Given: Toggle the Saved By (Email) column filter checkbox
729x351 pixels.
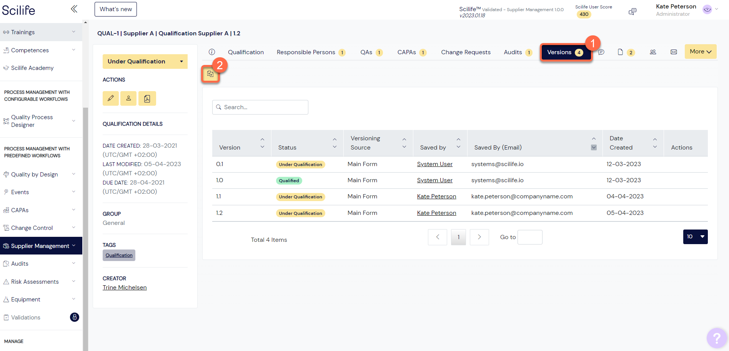Looking at the screenshot, I should click(x=594, y=147).
